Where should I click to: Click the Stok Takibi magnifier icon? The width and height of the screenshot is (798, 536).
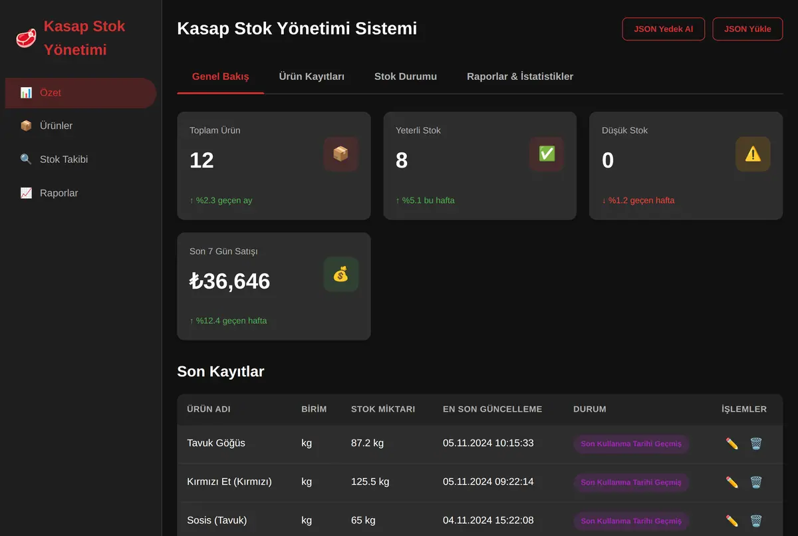pos(26,160)
